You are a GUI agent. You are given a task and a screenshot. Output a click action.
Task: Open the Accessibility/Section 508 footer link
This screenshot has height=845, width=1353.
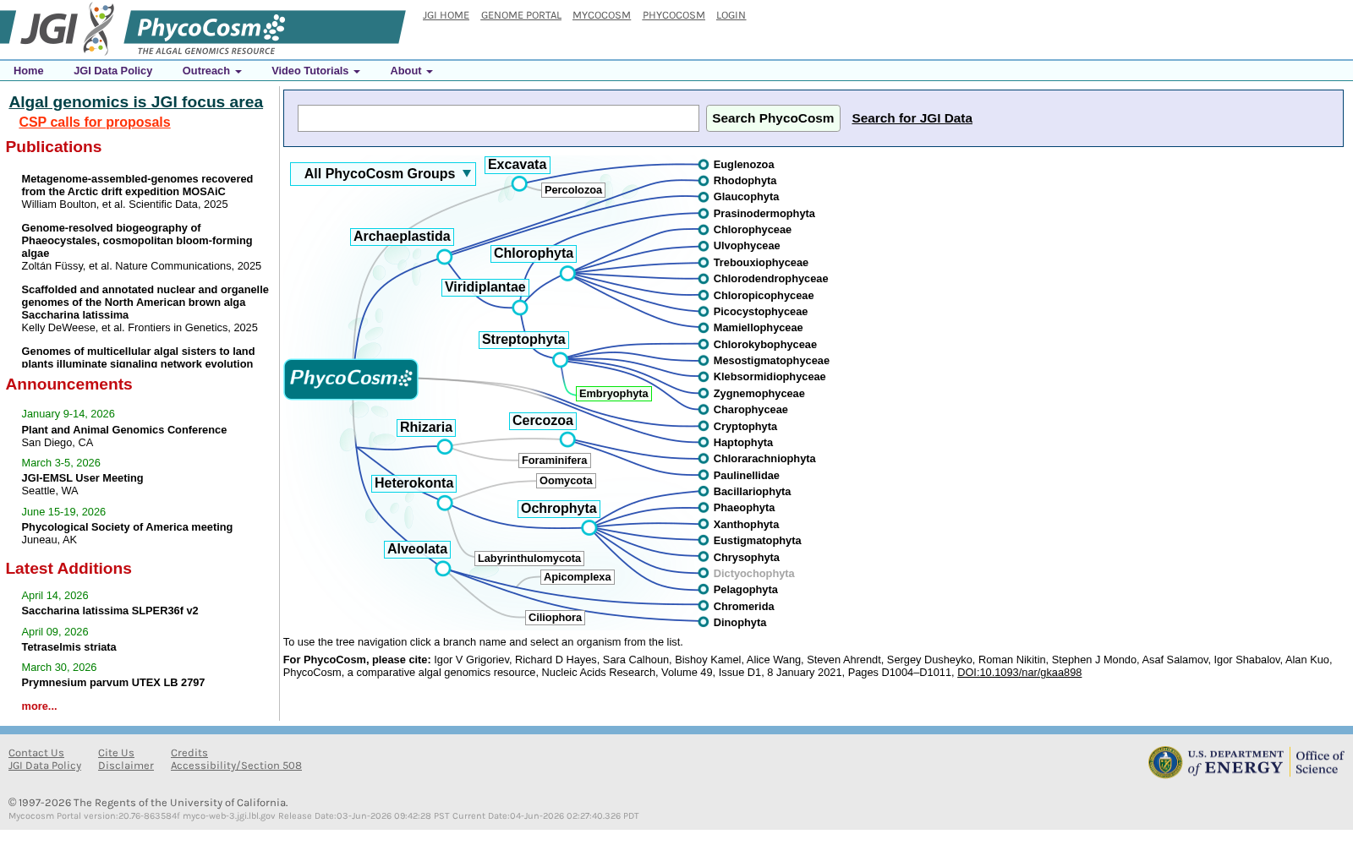point(236,766)
